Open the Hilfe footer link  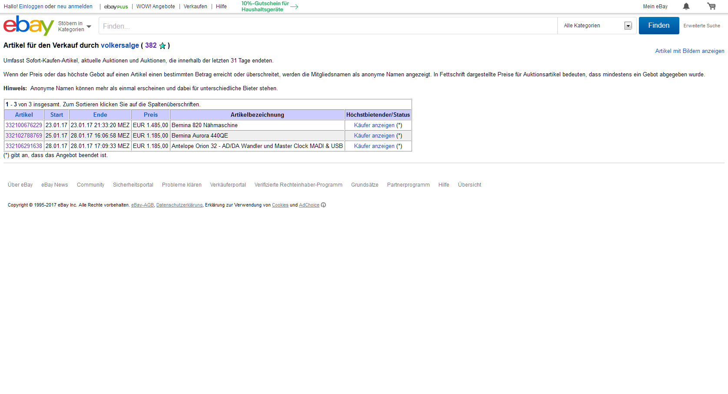[444, 185]
